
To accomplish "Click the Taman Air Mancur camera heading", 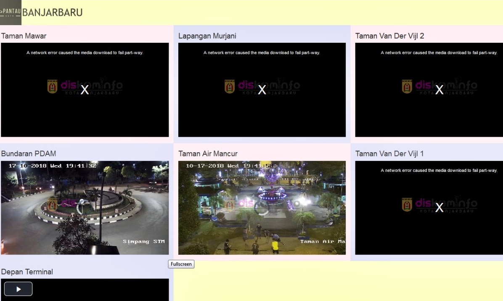I will tap(208, 154).
